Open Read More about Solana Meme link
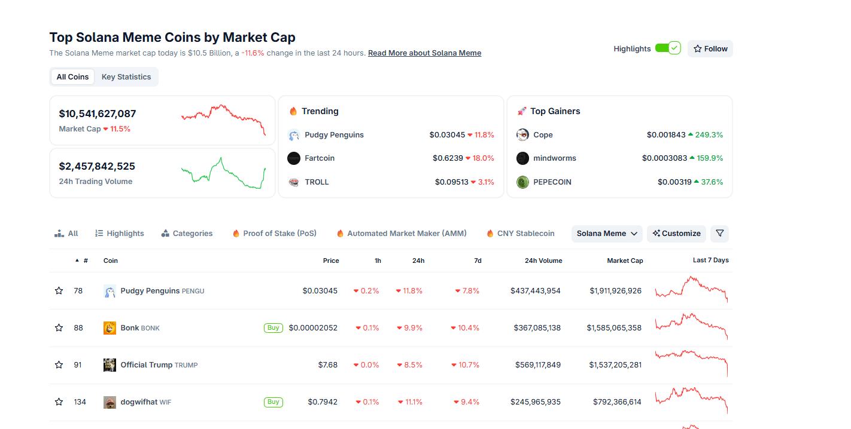The width and height of the screenshot is (851, 429). click(424, 53)
